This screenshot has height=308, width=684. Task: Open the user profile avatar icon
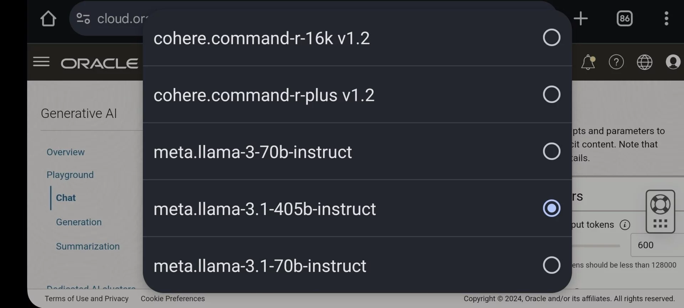pyautogui.click(x=673, y=62)
